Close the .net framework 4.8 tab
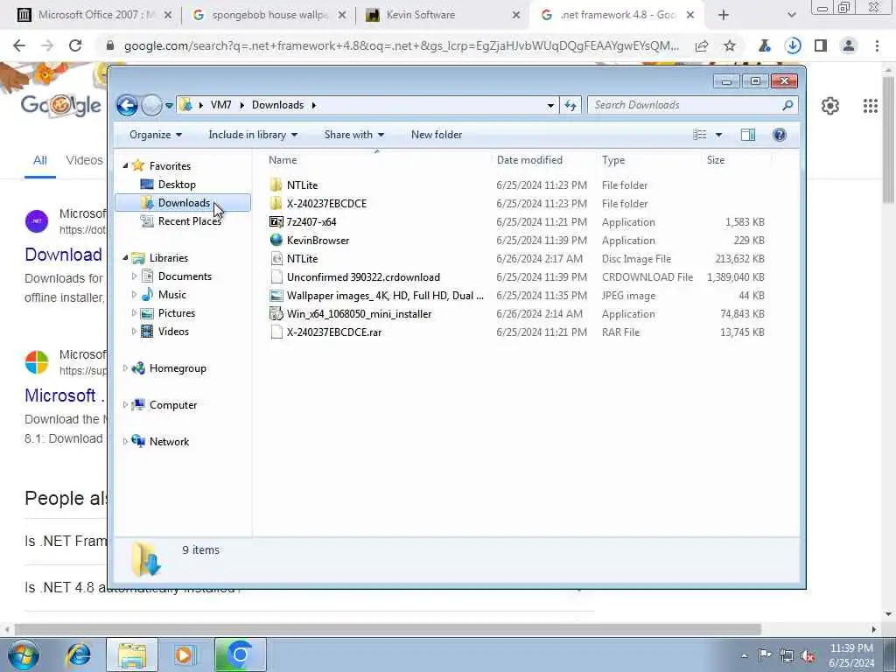 pyautogui.click(x=690, y=16)
